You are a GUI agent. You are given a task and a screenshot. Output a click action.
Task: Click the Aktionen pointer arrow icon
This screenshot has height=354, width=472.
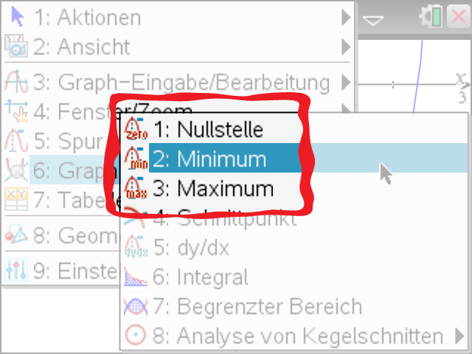[15, 16]
